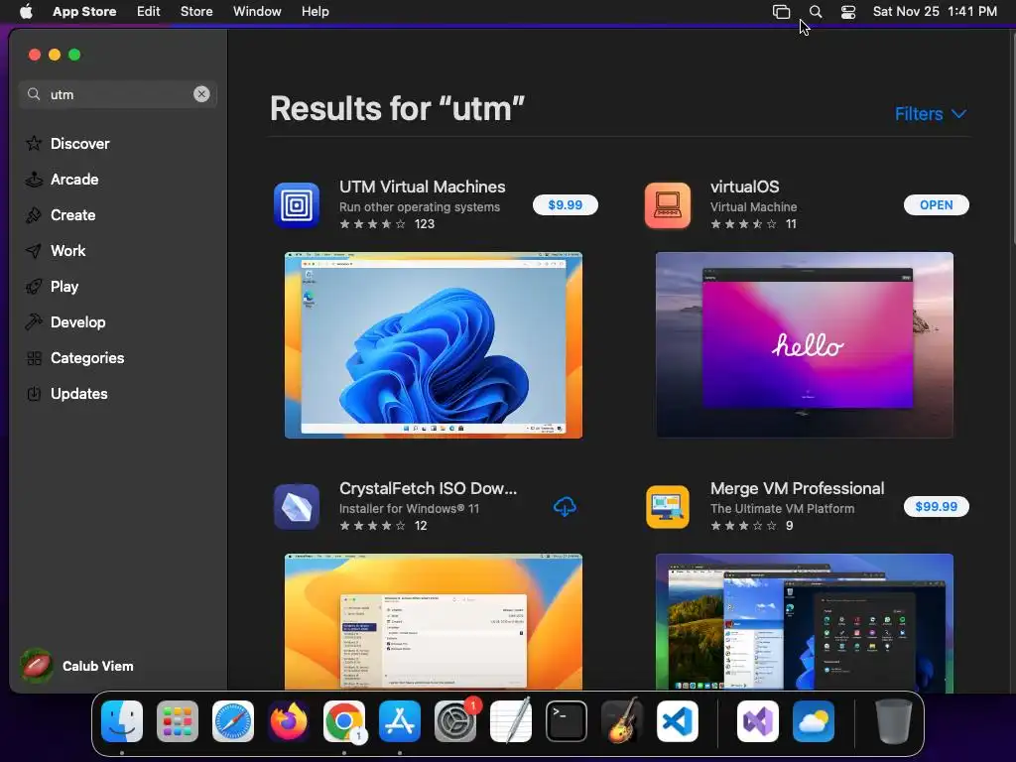Open Google Chrome from the Dock
Screen dimensions: 1016x762
[344, 721]
